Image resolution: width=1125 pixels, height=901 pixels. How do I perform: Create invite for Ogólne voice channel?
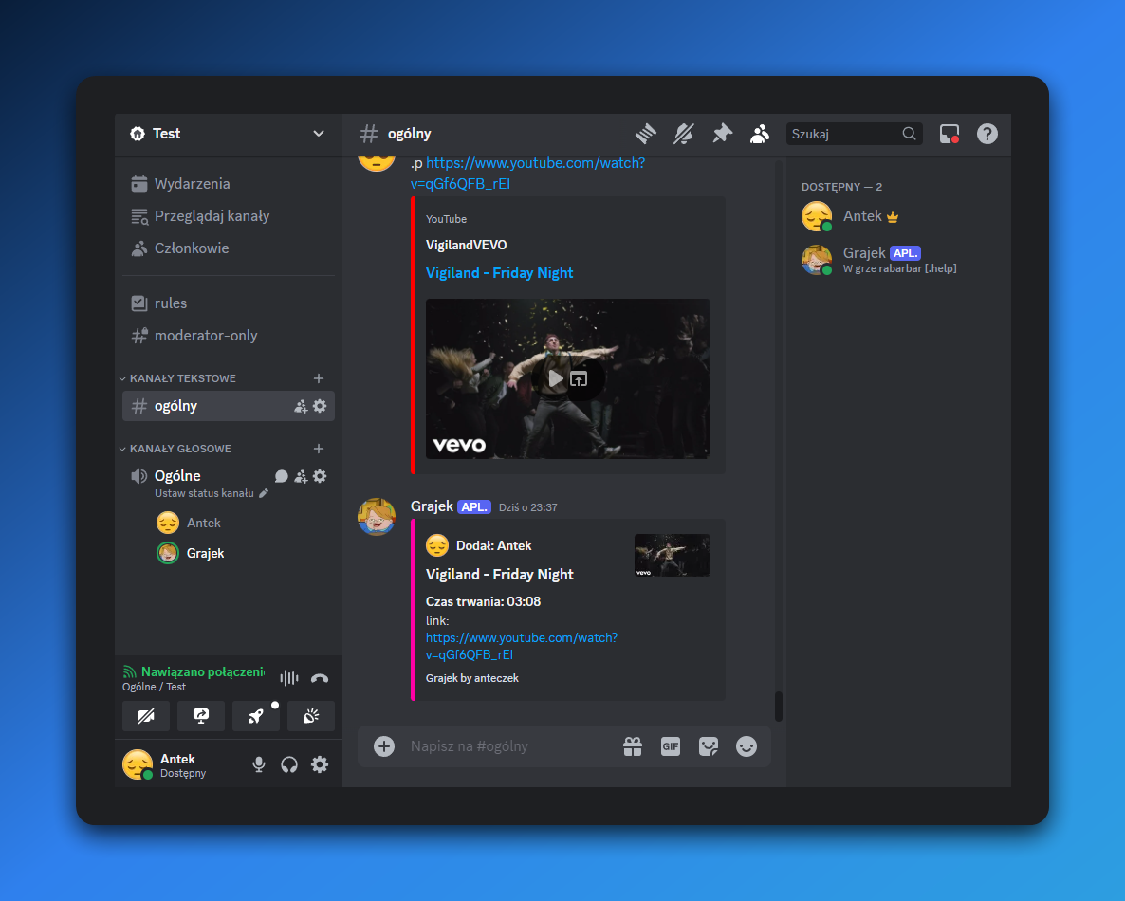pyautogui.click(x=301, y=476)
